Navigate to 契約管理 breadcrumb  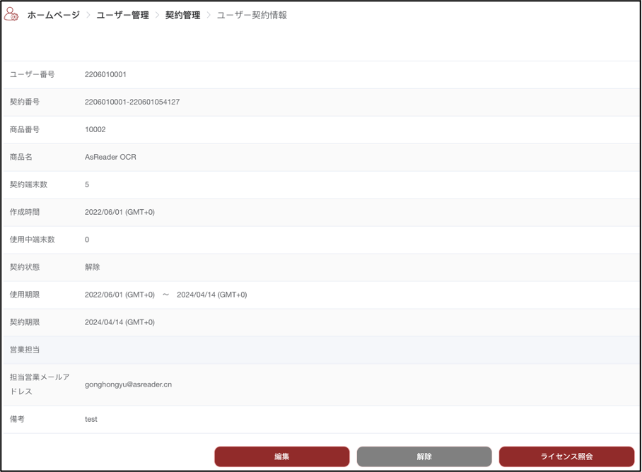[x=182, y=15]
